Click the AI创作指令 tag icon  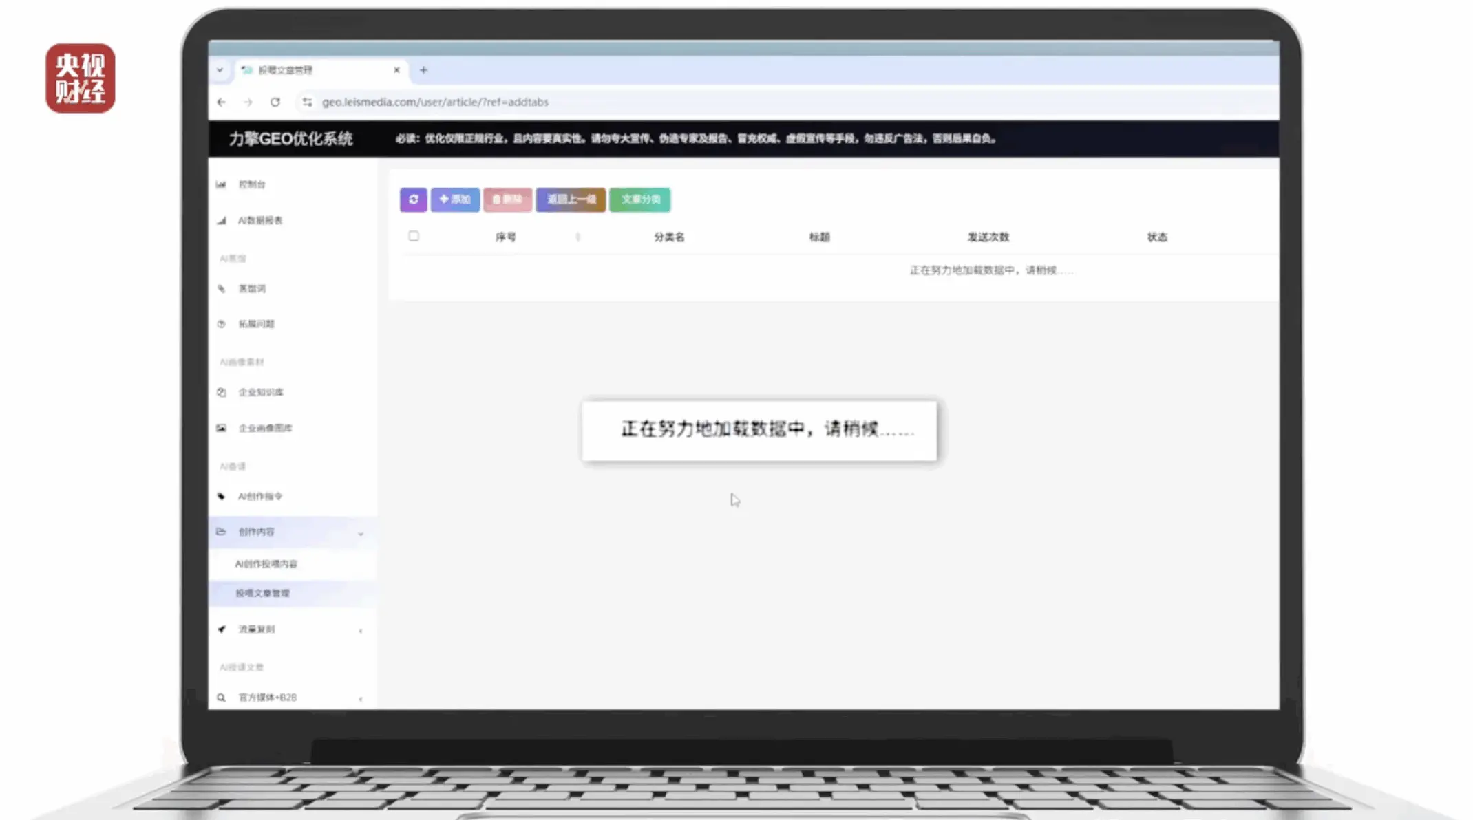click(221, 496)
